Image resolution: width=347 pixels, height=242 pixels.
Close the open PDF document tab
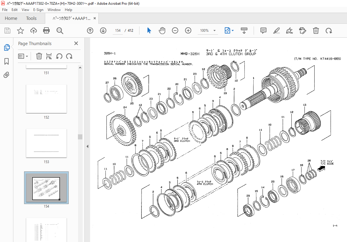pos(95,18)
